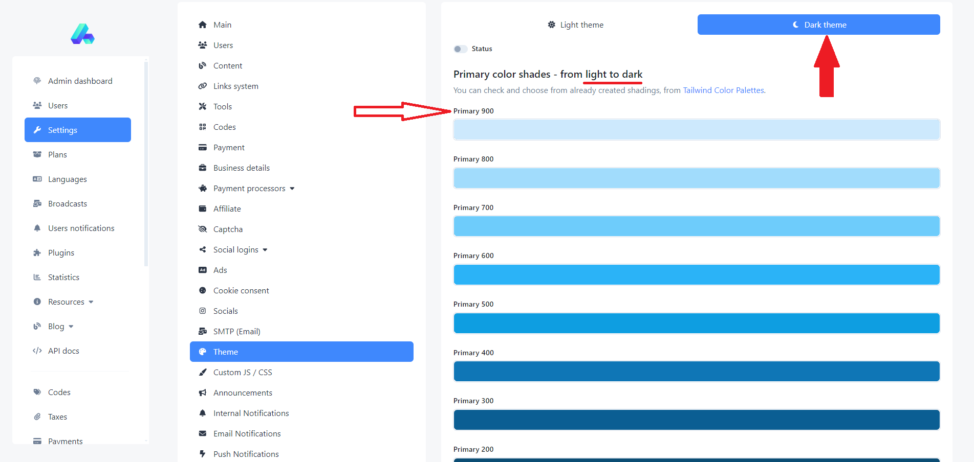Click the Primary 500 color field
The image size is (974, 462).
[x=696, y=324]
